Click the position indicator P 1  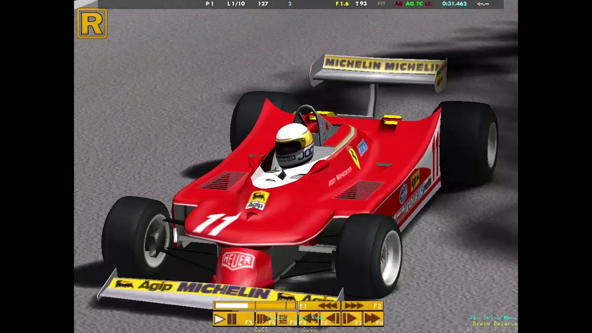click(x=210, y=4)
